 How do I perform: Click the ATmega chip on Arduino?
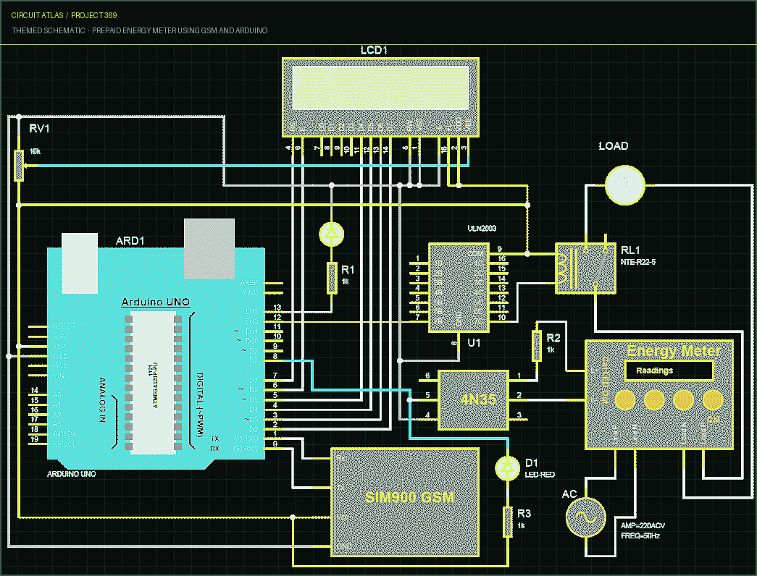tap(154, 383)
